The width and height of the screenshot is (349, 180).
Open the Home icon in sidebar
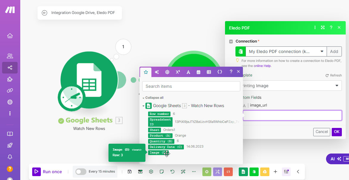point(10,36)
